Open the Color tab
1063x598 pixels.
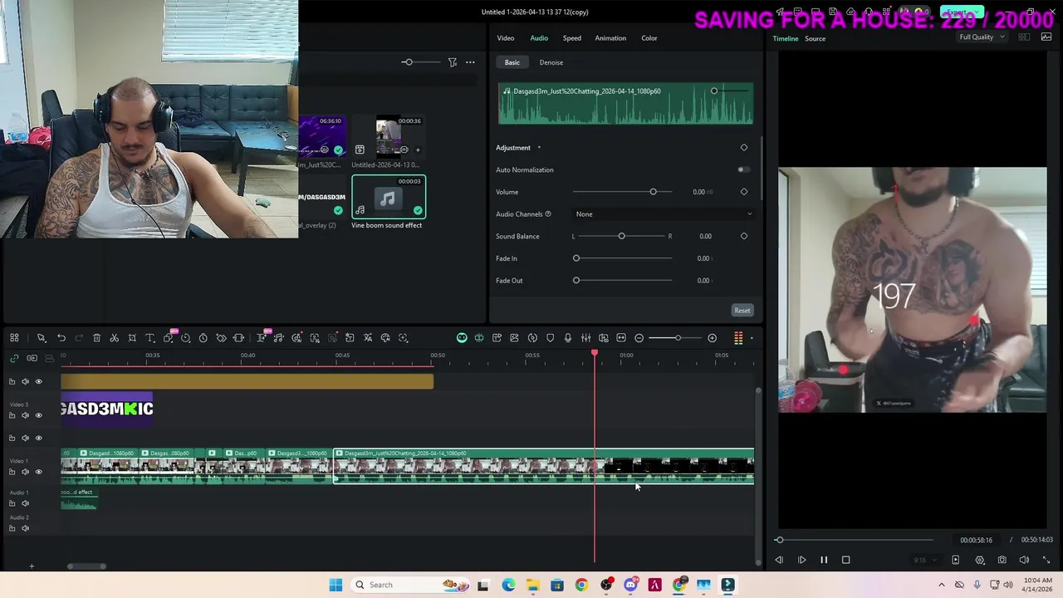(x=649, y=38)
